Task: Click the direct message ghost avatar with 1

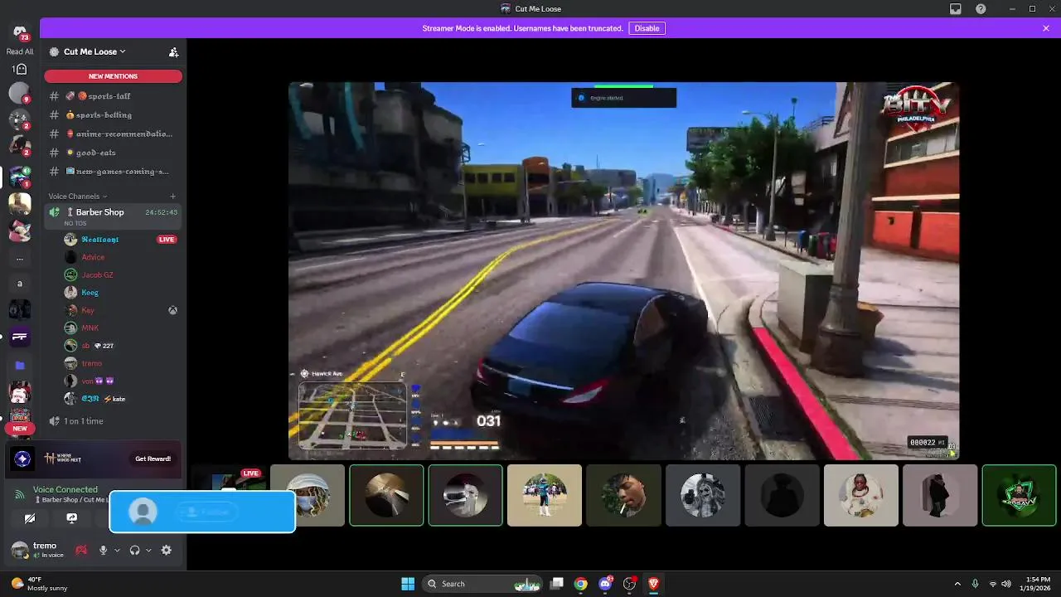Action: point(20,70)
